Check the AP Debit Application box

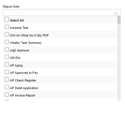tap(7, 87)
